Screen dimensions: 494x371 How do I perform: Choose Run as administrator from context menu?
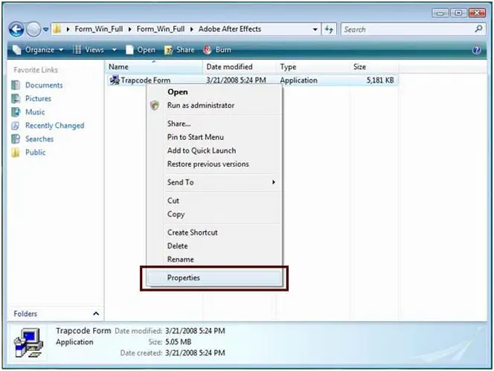pyautogui.click(x=214, y=106)
